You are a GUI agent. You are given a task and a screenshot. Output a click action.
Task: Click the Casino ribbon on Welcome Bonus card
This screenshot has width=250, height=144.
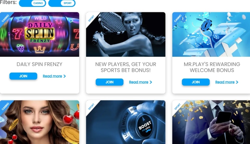coord(178,18)
